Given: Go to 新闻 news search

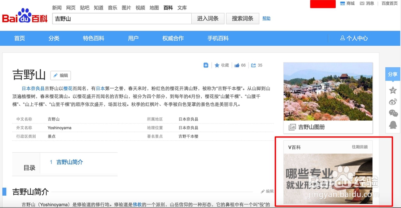Looking at the screenshot, I should point(57,8).
